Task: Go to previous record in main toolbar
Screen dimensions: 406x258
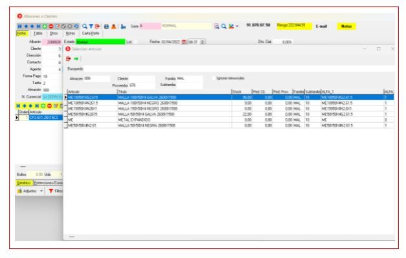Action: (26, 27)
